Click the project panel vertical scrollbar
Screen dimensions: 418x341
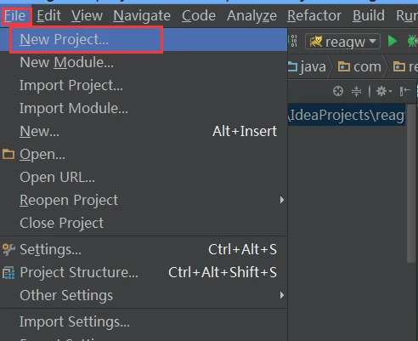coord(411,184)
